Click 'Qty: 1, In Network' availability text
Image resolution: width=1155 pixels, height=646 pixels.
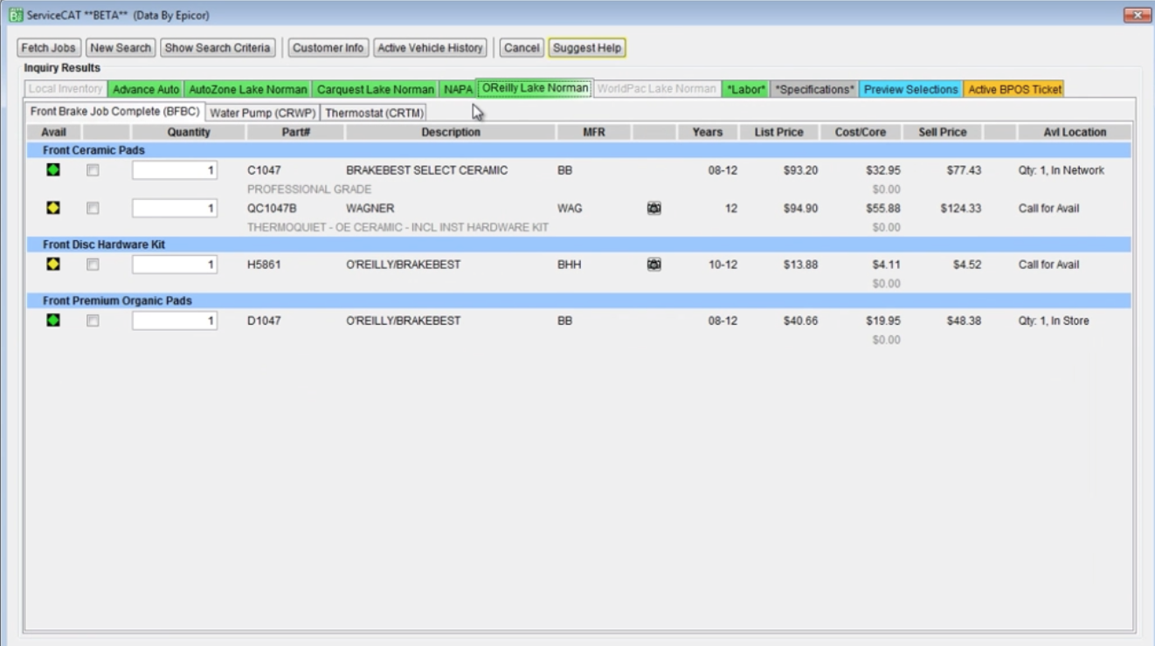tap(1062, 171)
